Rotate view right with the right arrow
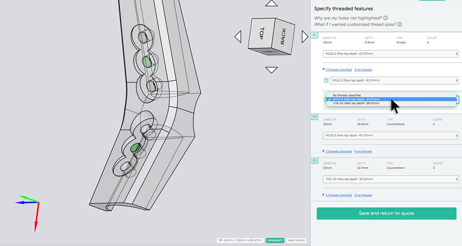This screenshot has width=462, height=246. tap(305, 37)
